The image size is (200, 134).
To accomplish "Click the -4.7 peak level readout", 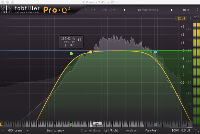I will 196,16.
